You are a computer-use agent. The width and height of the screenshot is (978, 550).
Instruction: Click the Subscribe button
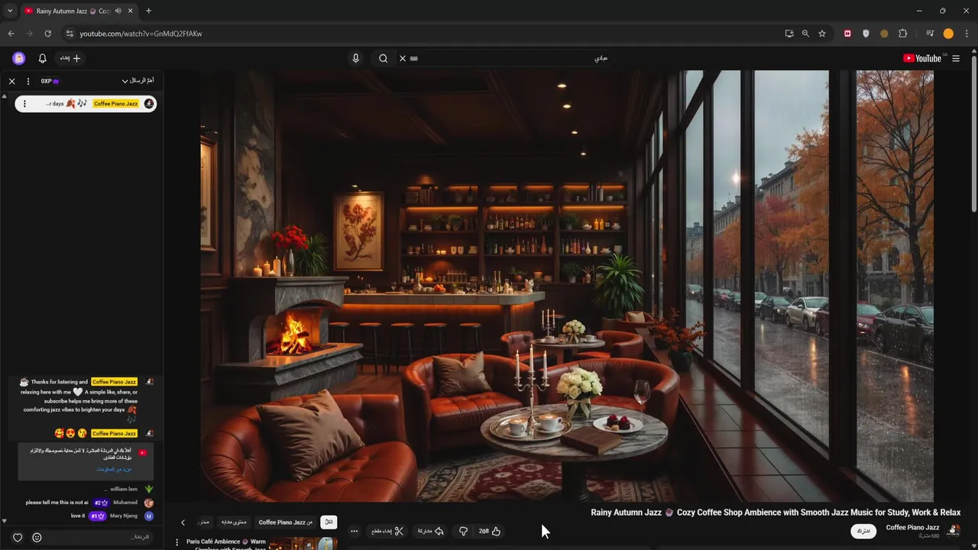coord(863,531)
